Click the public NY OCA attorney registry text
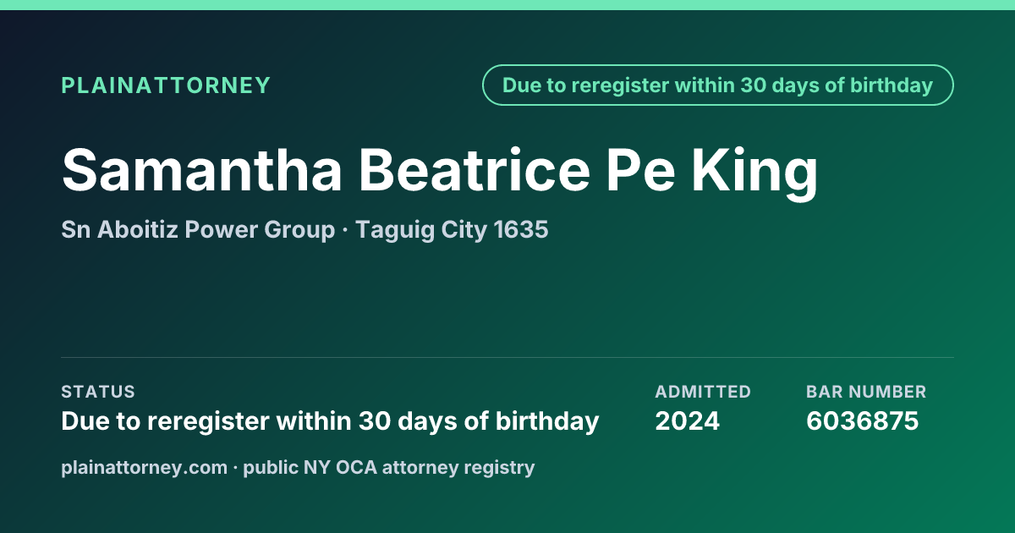The height and width of the screenshot is (533, 1015). (x=389, y=467)
